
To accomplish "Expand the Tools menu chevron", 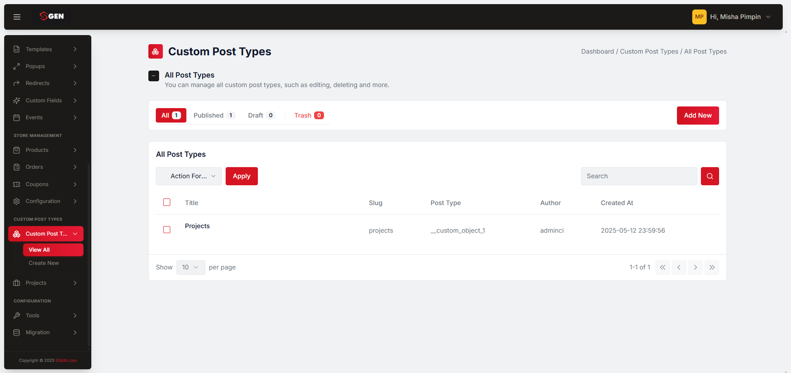I will (75, 316).
